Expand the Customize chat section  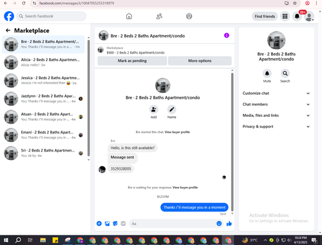276,93
